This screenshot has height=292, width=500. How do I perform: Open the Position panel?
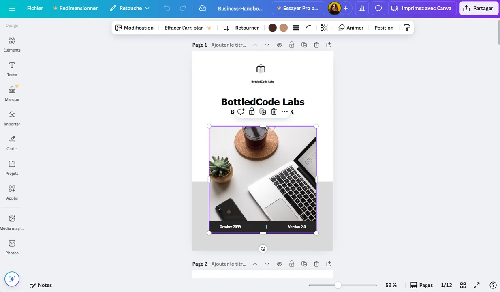[384, 28]
